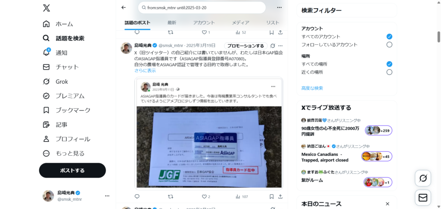The width and height of the screenshot is (441, 209).
Task: Click the ポストする button
Action: pyautogui.click(x=72, y=171)
